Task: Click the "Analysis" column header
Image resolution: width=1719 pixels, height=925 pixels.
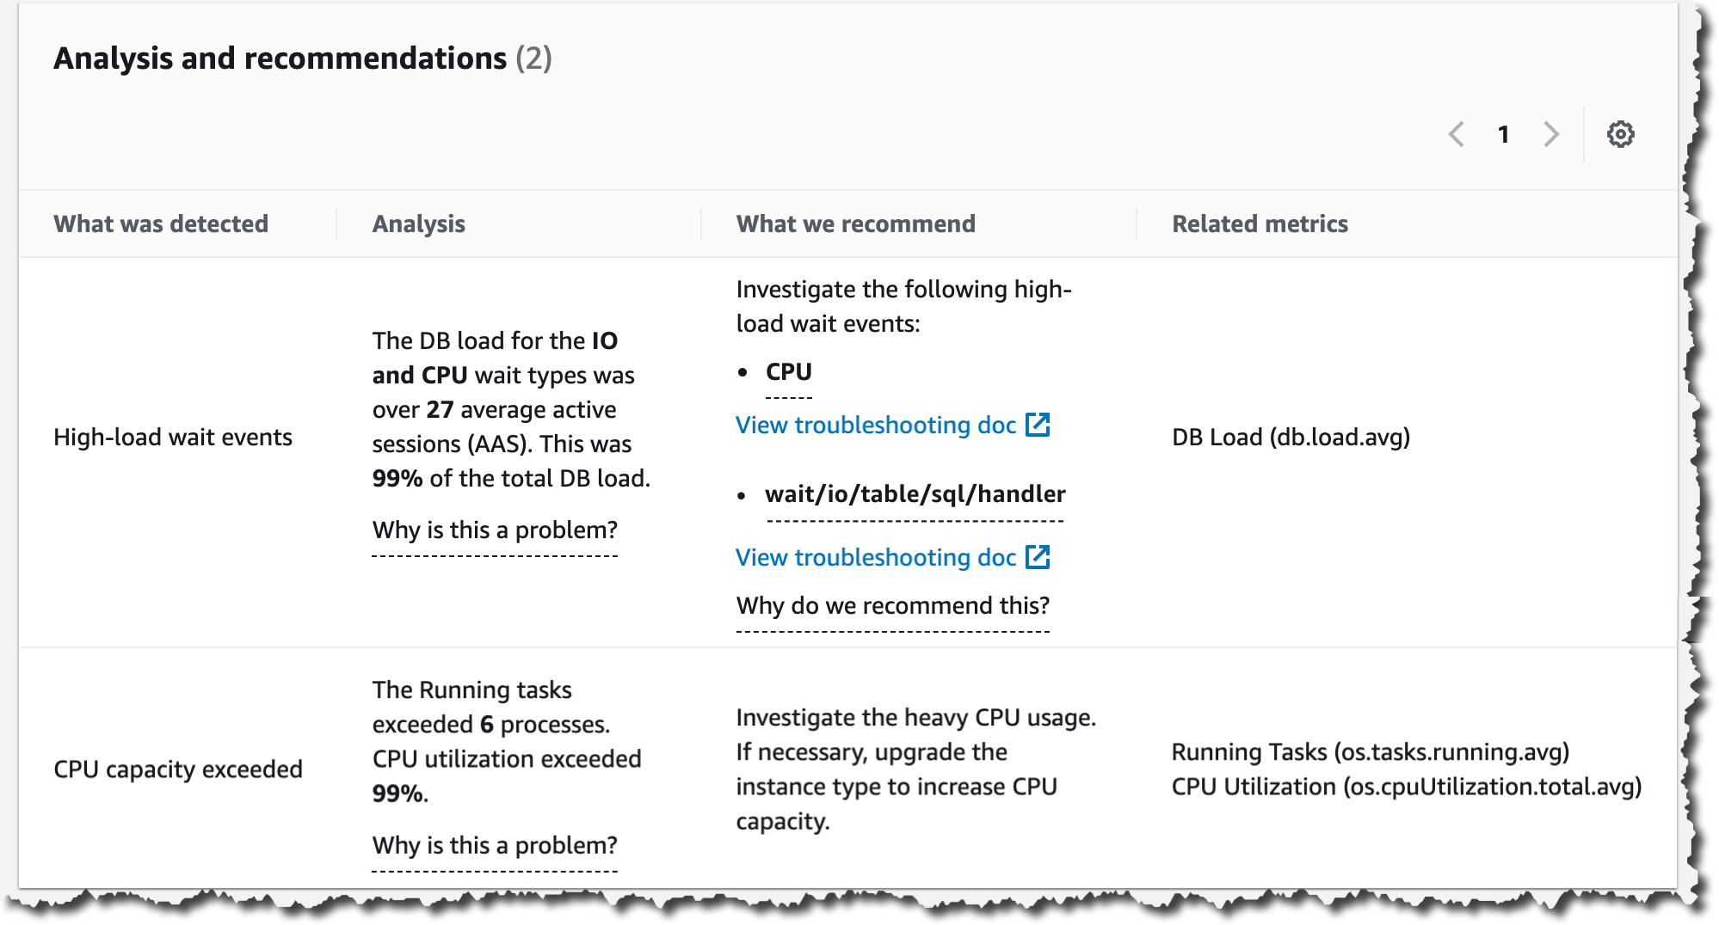Action: [x=419, y=224]
